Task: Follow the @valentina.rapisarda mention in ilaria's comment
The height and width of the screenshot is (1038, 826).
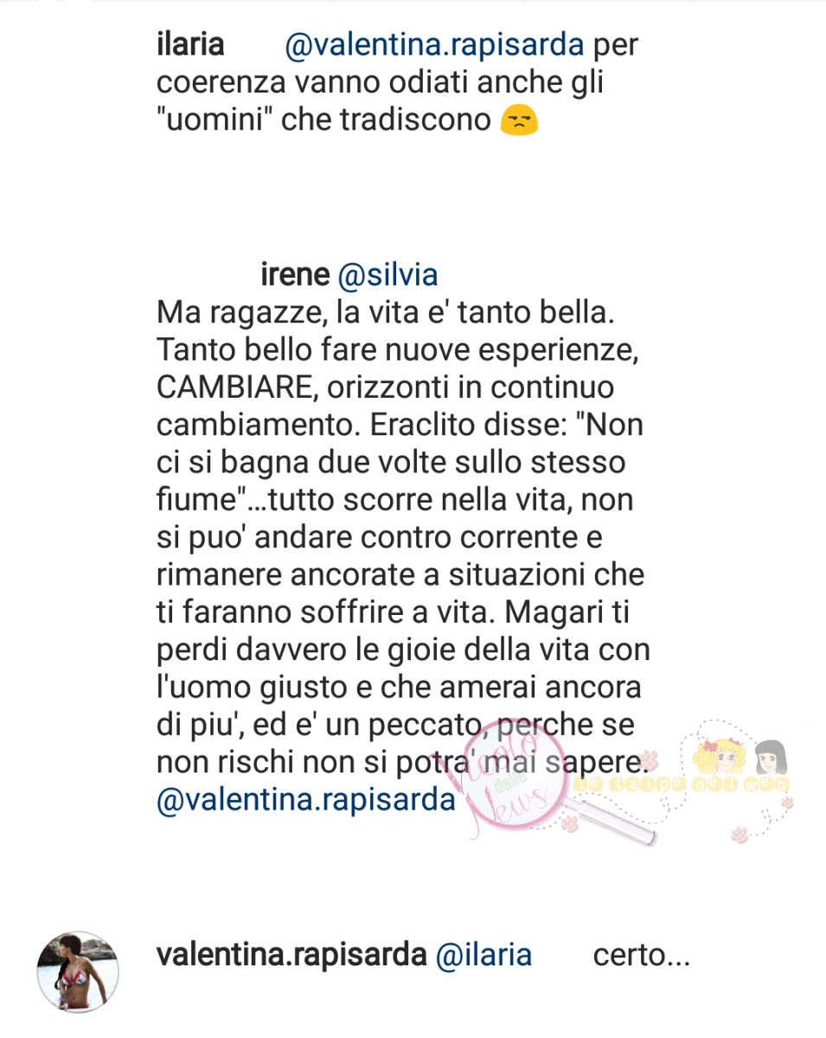Action: pyautogui.click(x=434, y=44)
